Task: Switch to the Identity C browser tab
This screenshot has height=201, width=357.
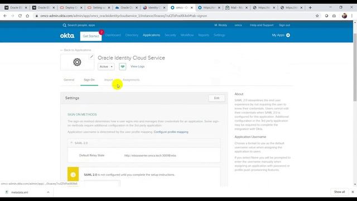Action: click(x=154, y=7)
